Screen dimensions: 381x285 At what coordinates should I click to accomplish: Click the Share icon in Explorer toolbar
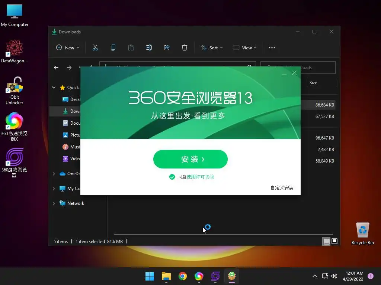167,48
